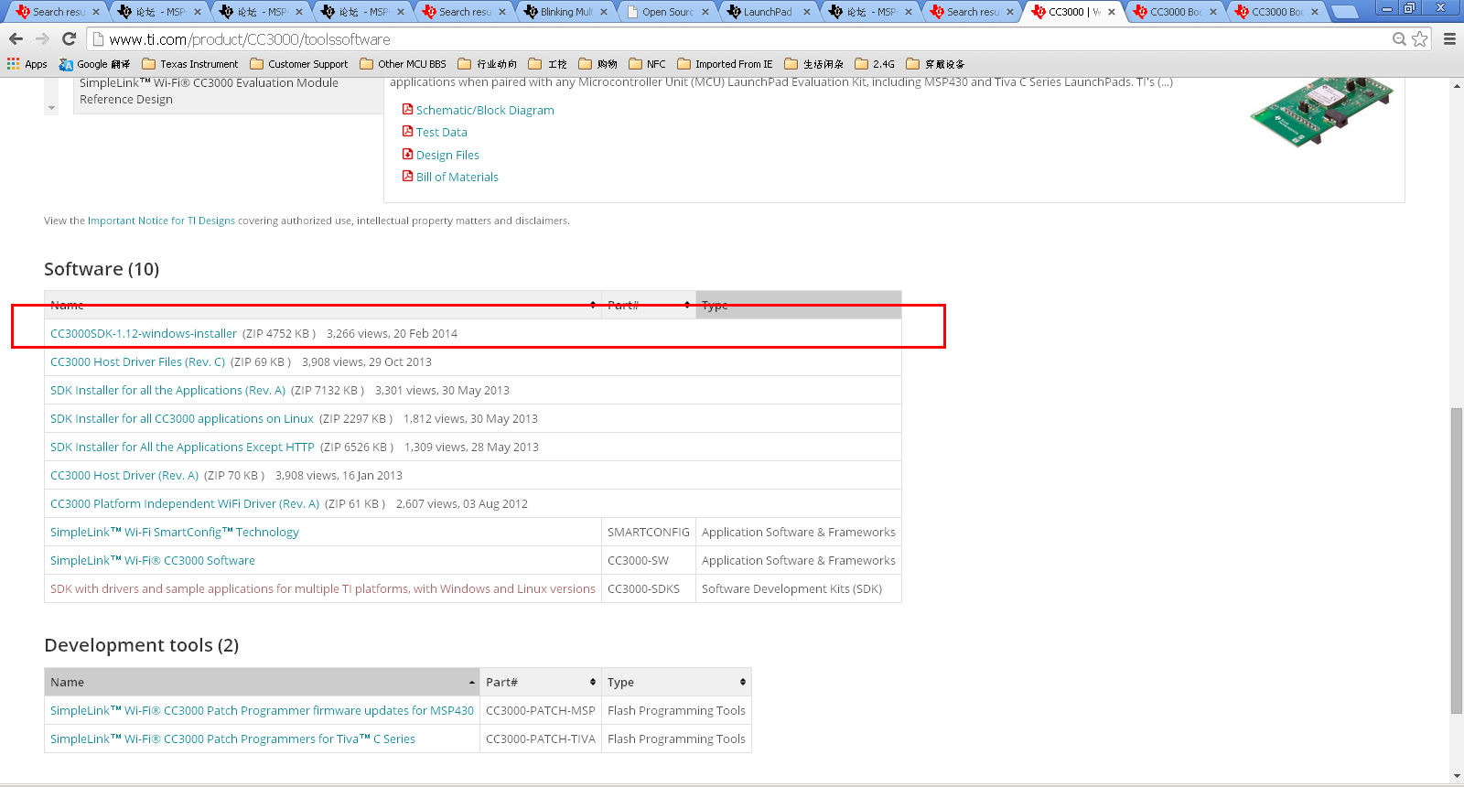Open a new browser tab
Viewport: 1464px width, 787px height.
coord(1344,12)
